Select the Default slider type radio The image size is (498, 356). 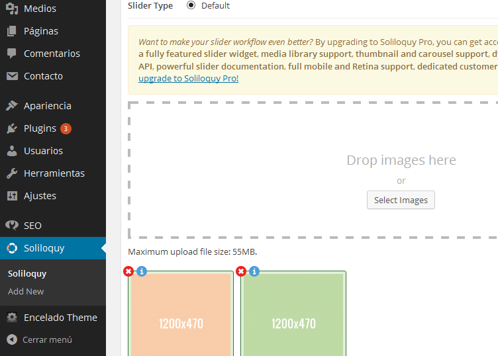coord(191,5)
